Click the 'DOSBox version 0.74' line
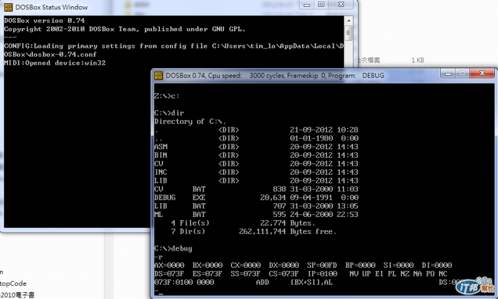Viewport: 498px width, 299px height. click(44, 21)
